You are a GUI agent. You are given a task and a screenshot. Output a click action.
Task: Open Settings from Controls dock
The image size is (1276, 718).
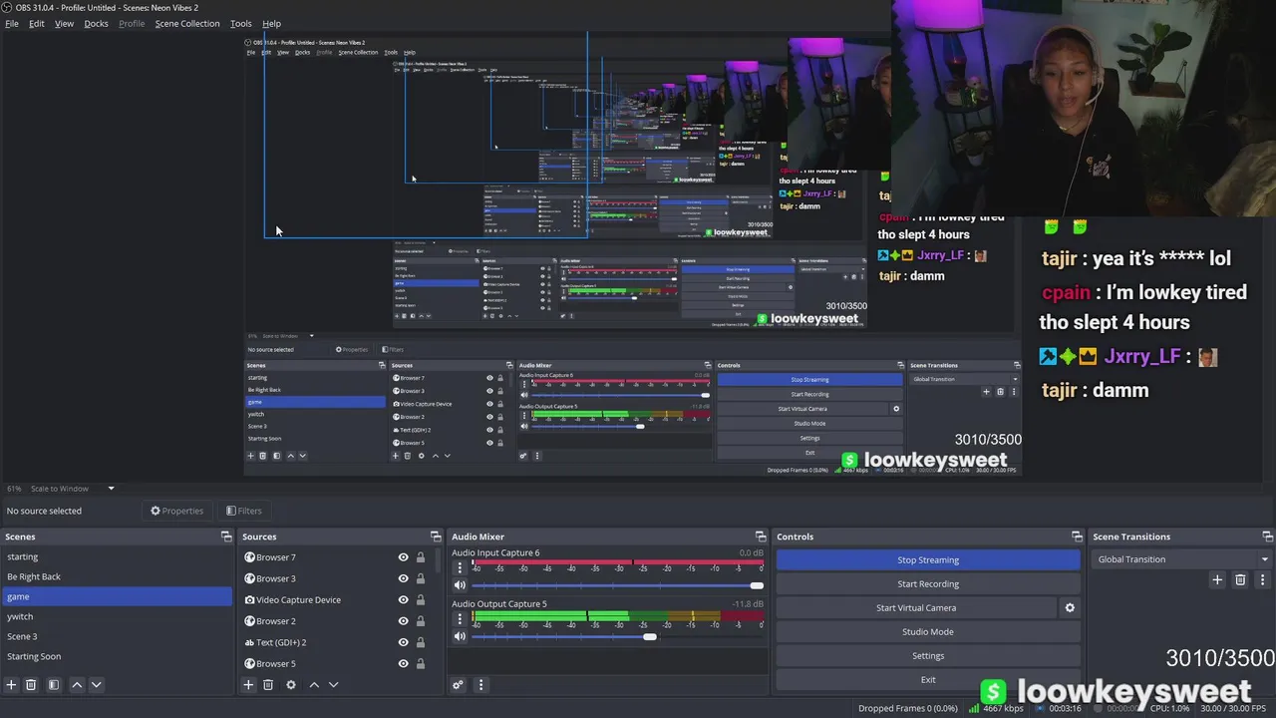click(928, 655)
